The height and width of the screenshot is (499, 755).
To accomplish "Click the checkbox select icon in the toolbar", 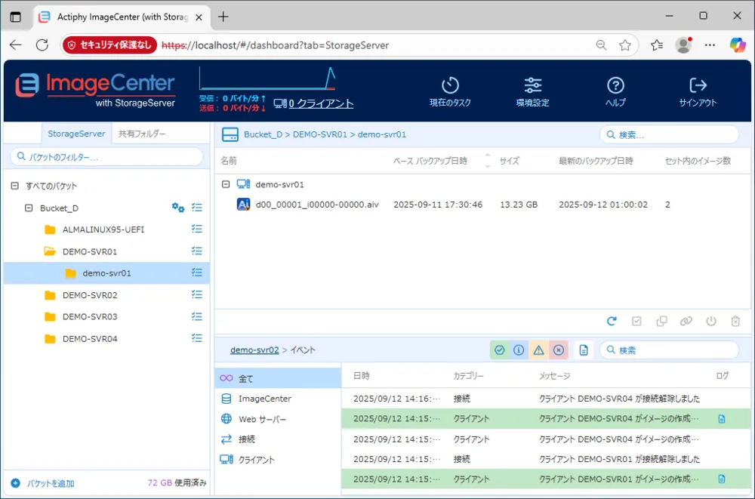I will (636, 321).
